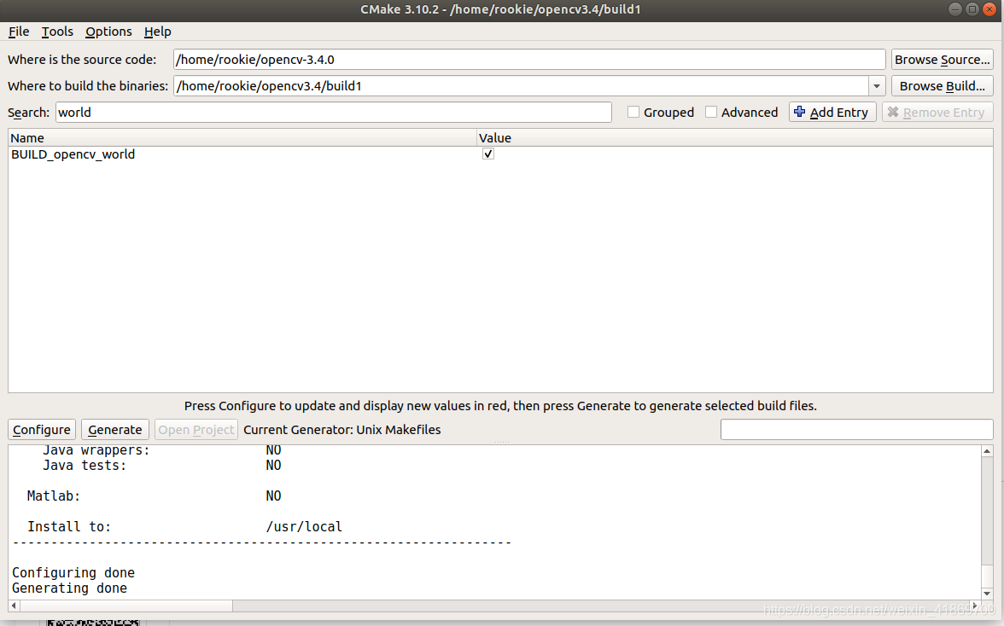The width and height of the screenshot is (1004, 626).
Task: Click the Configure button
Action: point(42,429)
